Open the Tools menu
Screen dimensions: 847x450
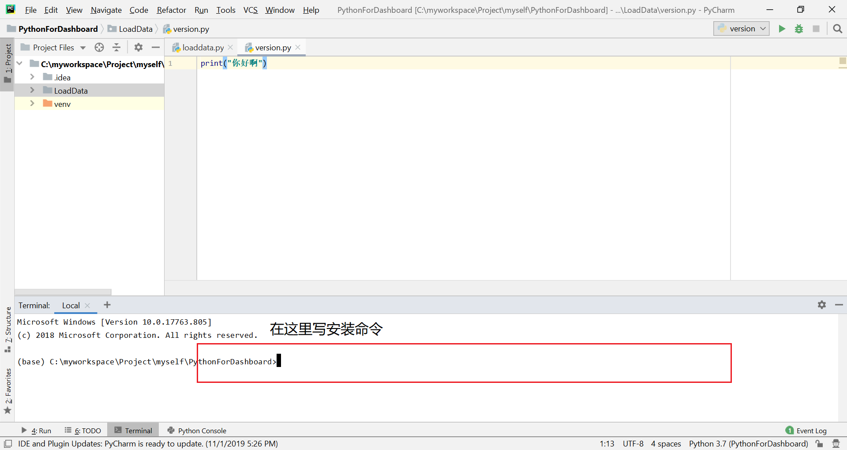coord(225,10)
